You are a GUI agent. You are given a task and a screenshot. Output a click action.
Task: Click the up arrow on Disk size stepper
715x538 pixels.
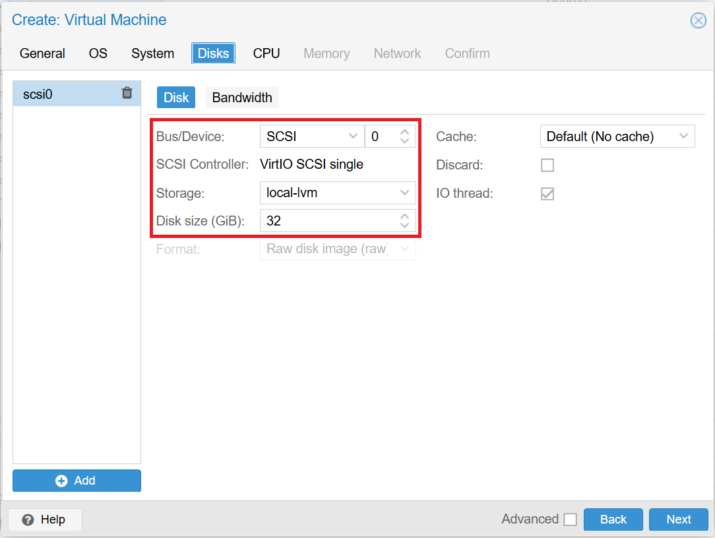[x=404, y=217]
